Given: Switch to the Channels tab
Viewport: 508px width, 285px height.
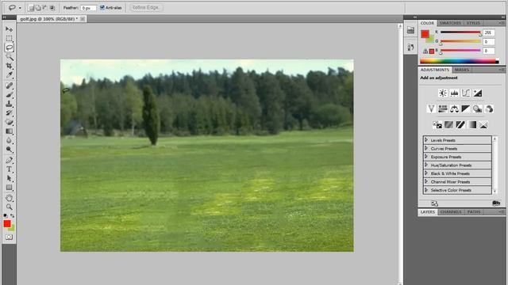Looking at the screenshot, I should [451, 212].
